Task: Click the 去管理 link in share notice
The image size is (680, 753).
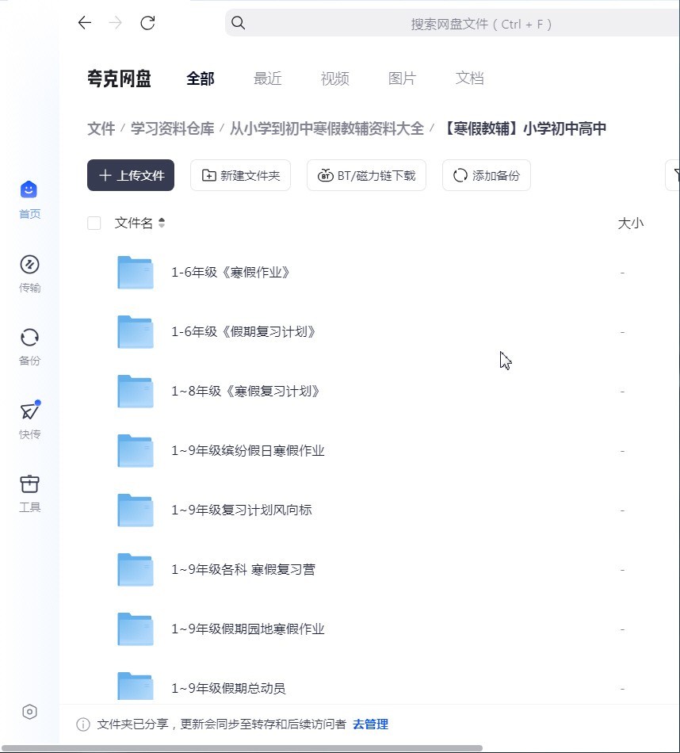Action: [370, 724]
